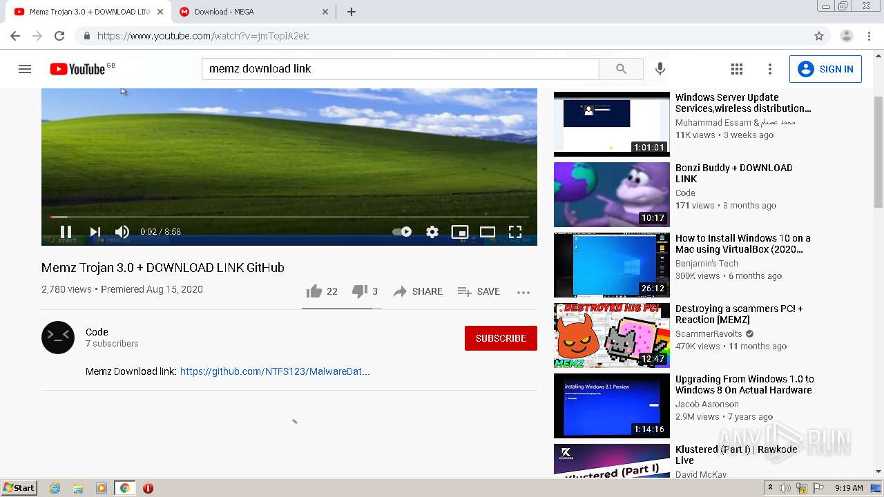Go back in browser history

15,36
